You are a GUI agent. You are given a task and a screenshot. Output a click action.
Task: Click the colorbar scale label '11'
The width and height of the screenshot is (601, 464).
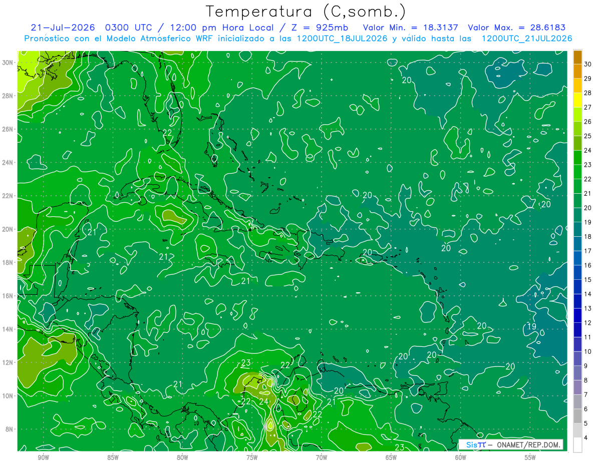coord(587,337)
